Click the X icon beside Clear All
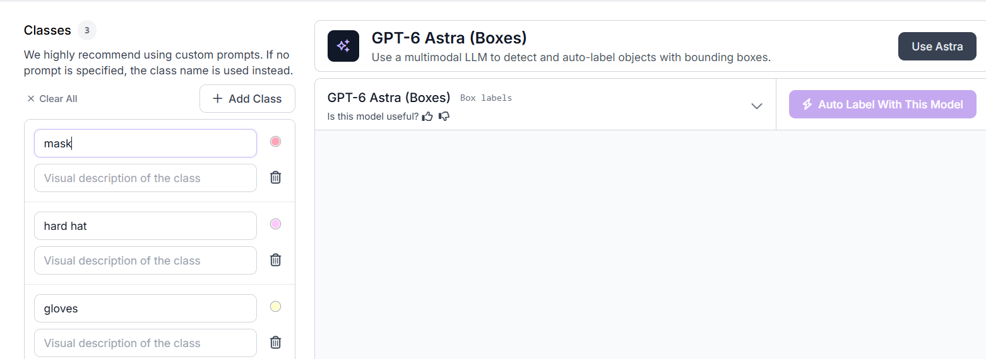 coord(31,99)
